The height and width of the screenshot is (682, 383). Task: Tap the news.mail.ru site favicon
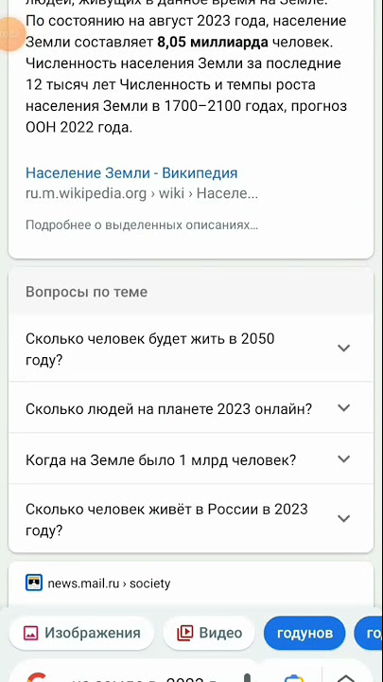(x=34, y=583)
